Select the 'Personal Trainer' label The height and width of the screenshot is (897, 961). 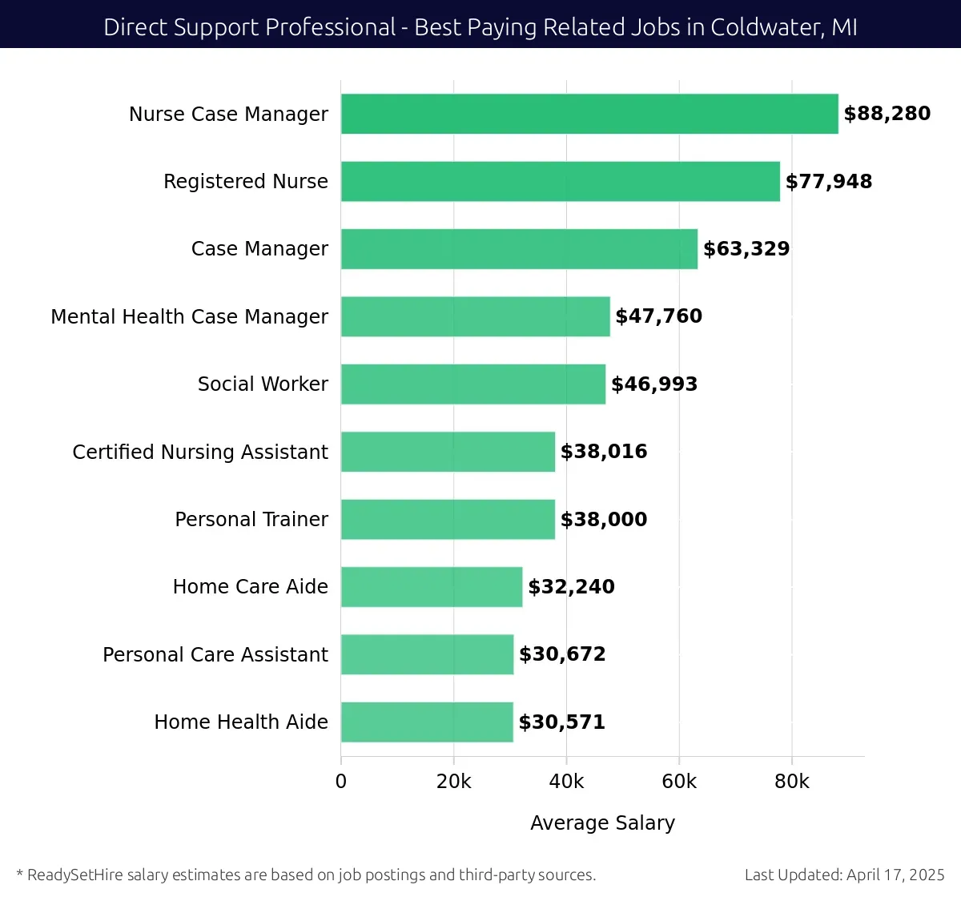251,520
